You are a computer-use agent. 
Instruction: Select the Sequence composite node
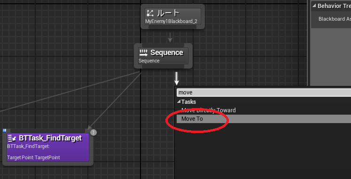163,56
